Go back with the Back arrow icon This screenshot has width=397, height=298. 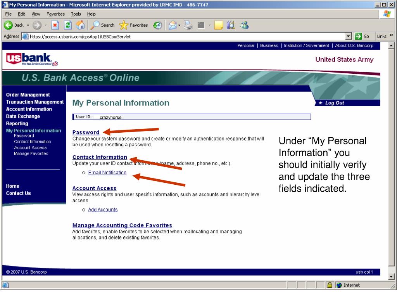tap(8, 25)
